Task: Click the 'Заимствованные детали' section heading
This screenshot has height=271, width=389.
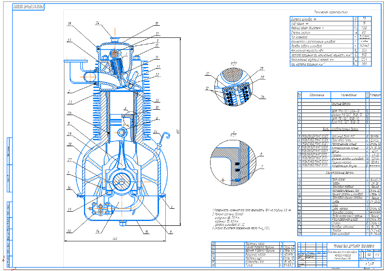Action: (340, 173)
